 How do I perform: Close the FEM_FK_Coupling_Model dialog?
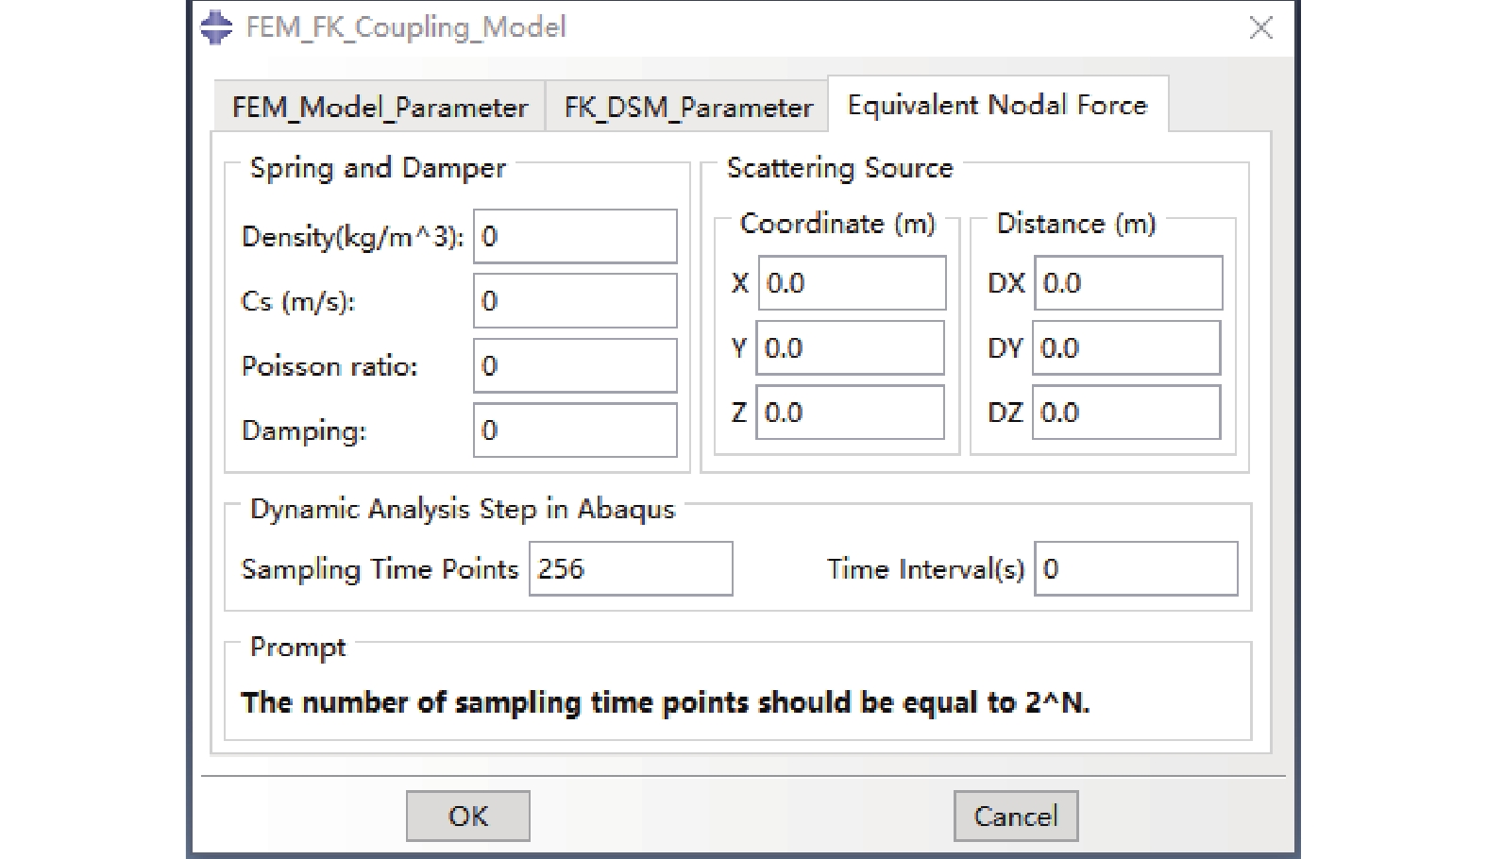click(1260, 28)
